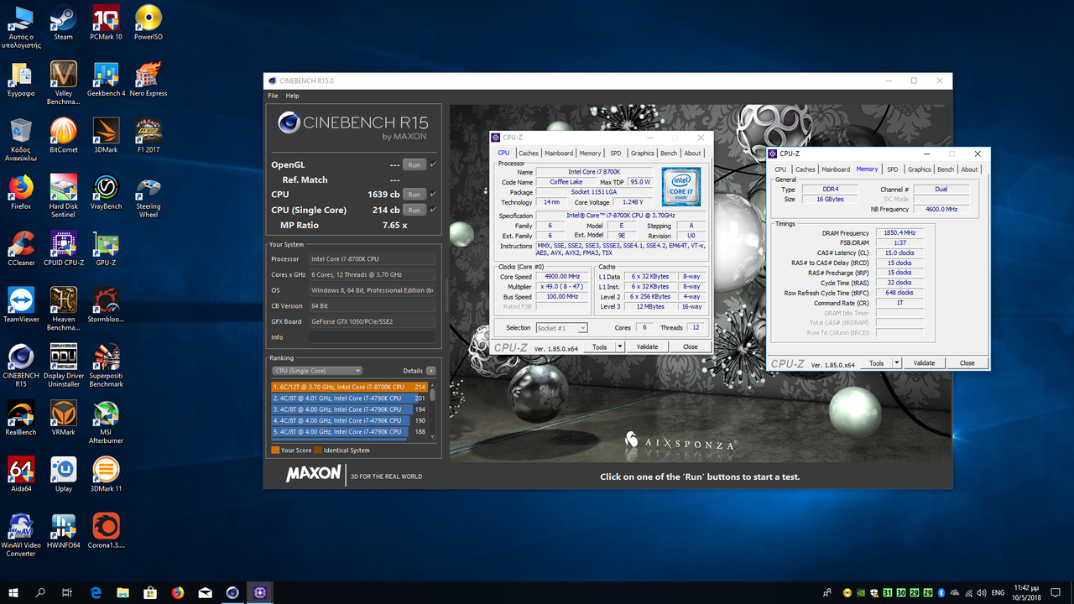Open the PCMark 10 desktop icon
1074x604 pixels.
tap(106, 22)
